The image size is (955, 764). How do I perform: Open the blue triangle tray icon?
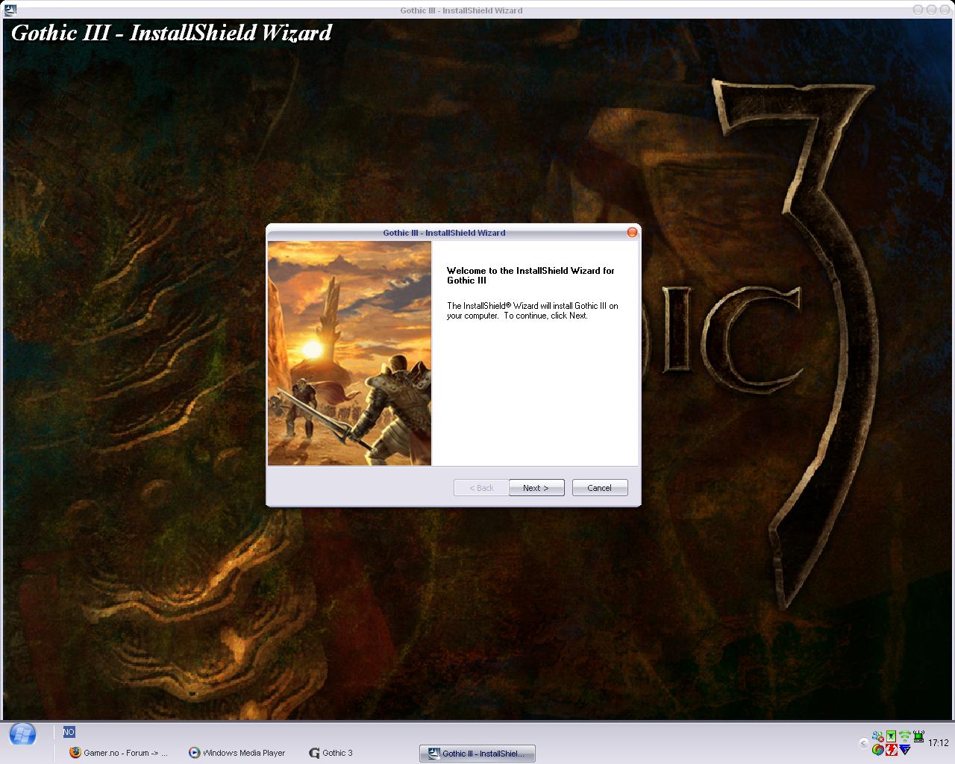pyautogui.click(x=904, y=749)
